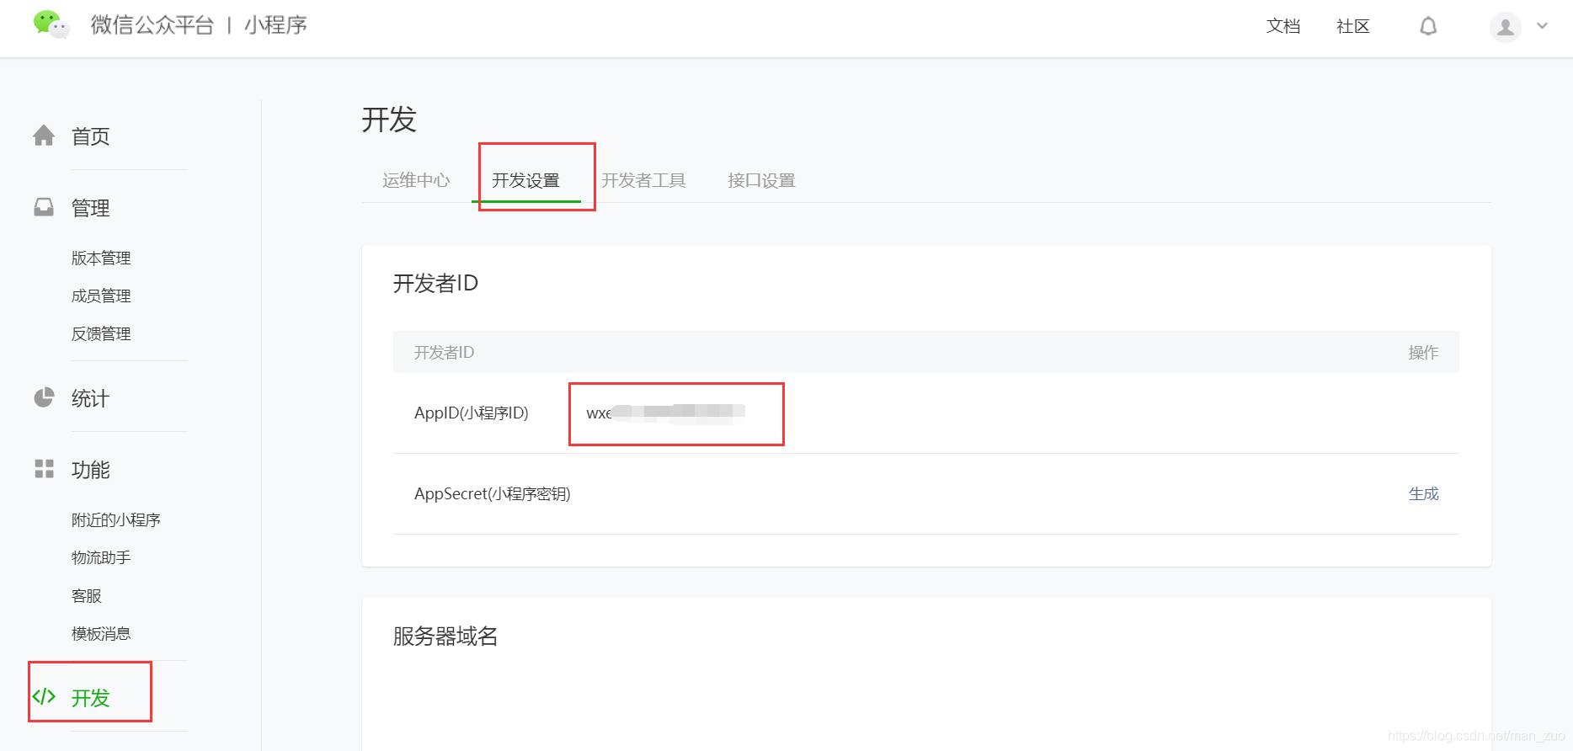This screenshot has height=751, width=1573.
Task: Select 开发 in sidebar
Action: pyautogui.click(x=91, y=698)
